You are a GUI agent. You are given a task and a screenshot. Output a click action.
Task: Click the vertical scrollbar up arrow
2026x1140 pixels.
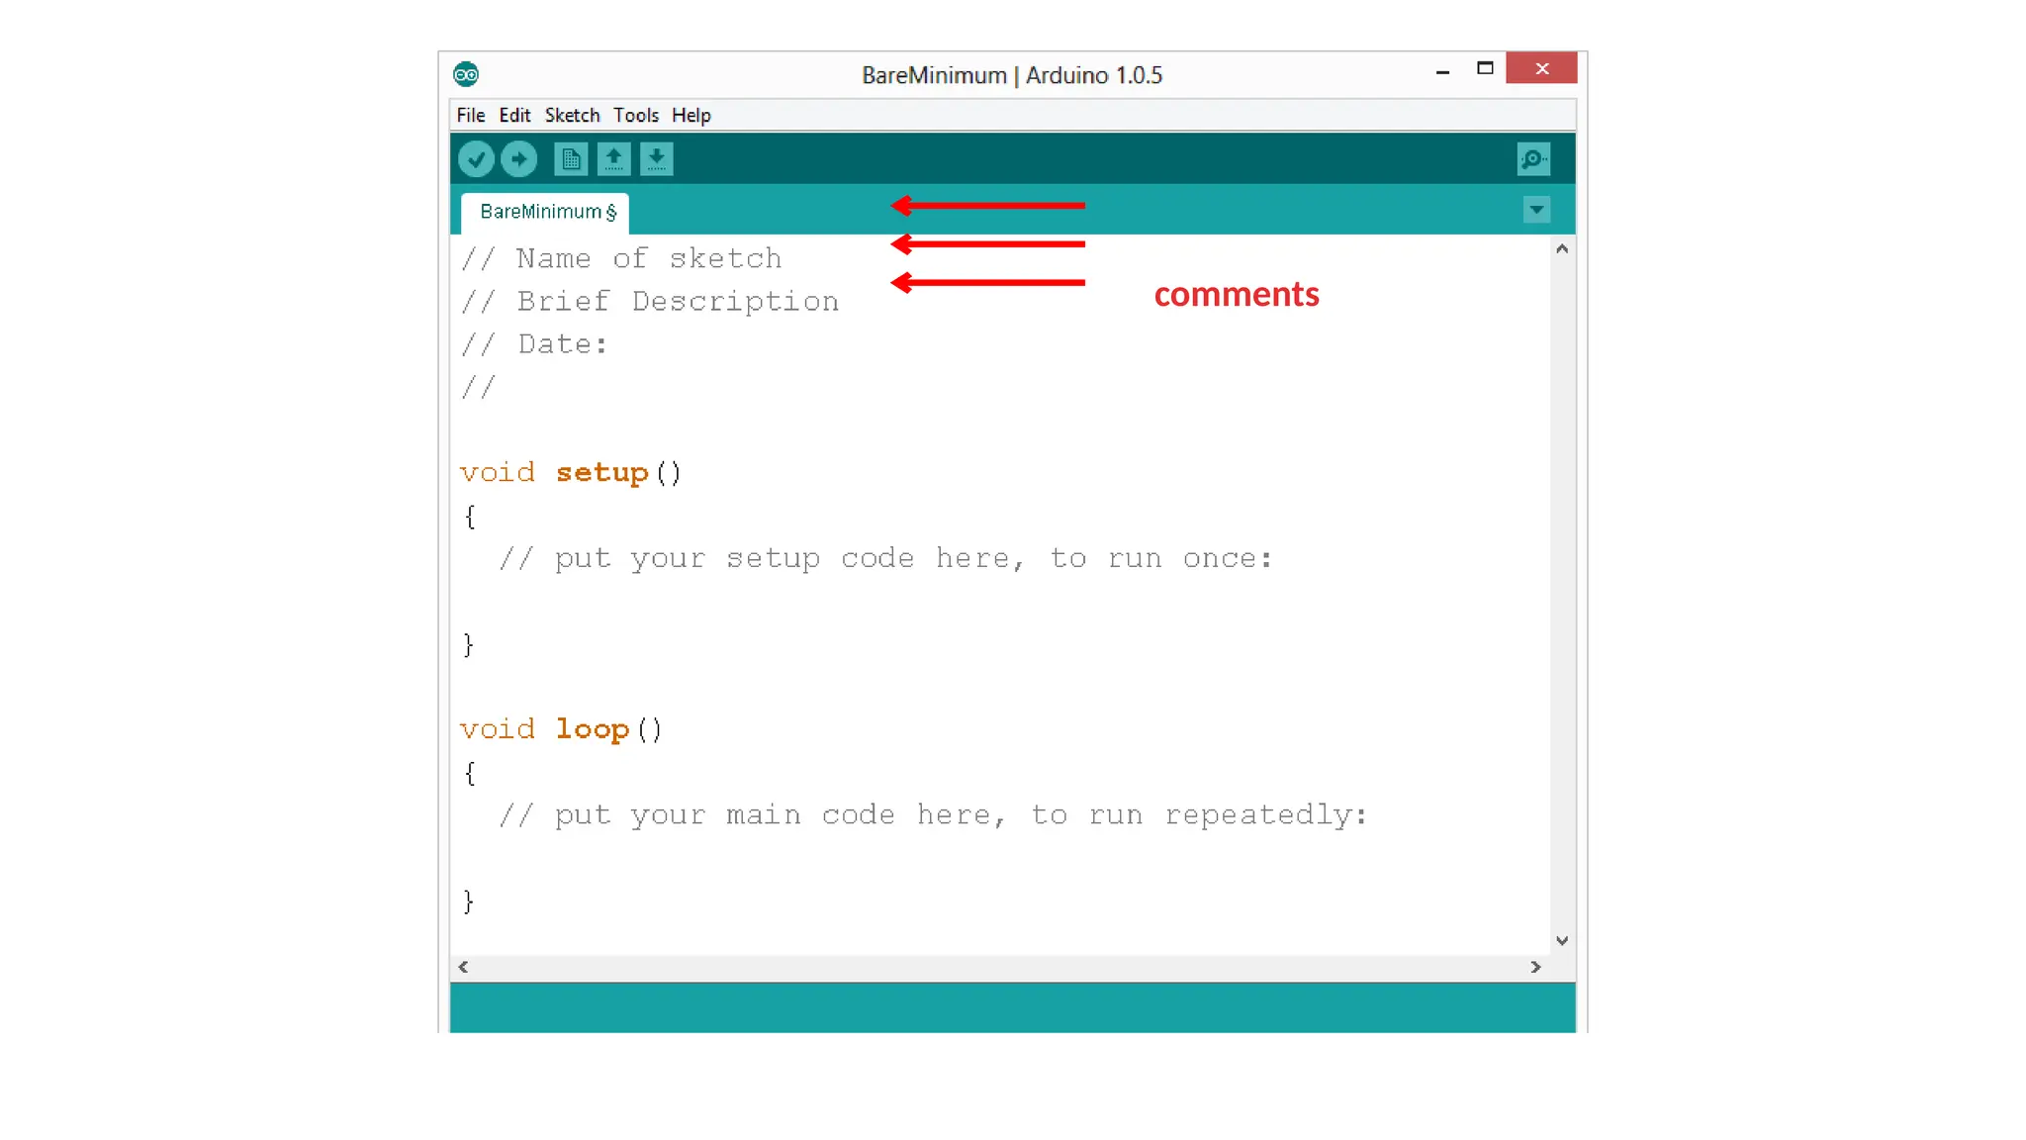pyautogui.click(x=1562, y=249)
